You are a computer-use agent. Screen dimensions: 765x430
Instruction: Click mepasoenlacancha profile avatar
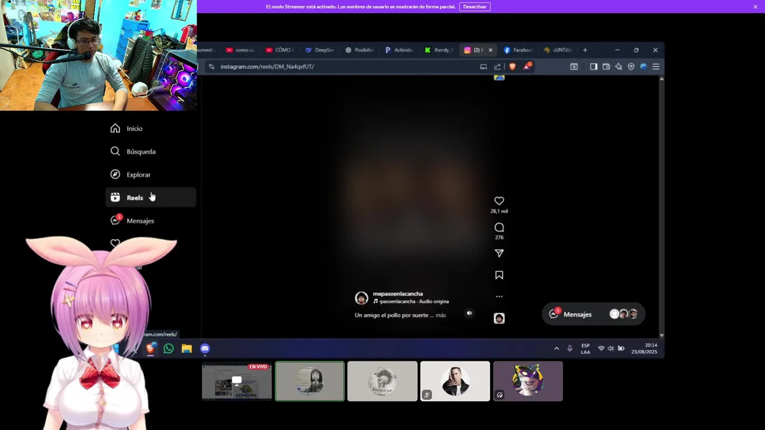[361, 298]
